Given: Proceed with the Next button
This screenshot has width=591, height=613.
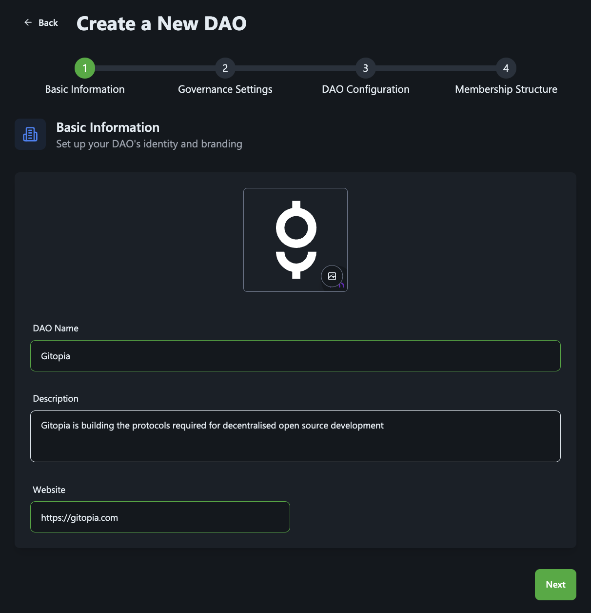Looking at the screenshot, I should tap(555, 585).
